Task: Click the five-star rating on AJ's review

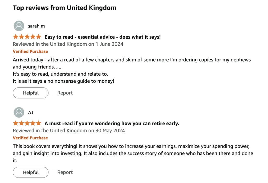Action: 27,123
